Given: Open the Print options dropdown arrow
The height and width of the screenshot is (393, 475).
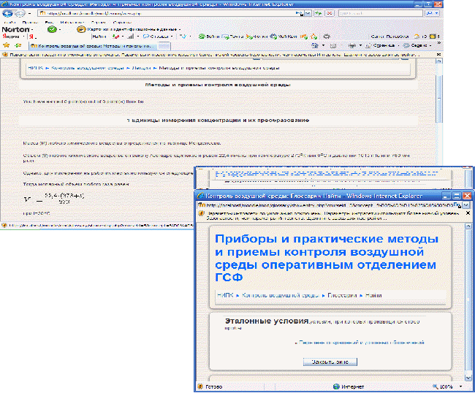Looking at the screenshot, I should [x=360, y=46].
